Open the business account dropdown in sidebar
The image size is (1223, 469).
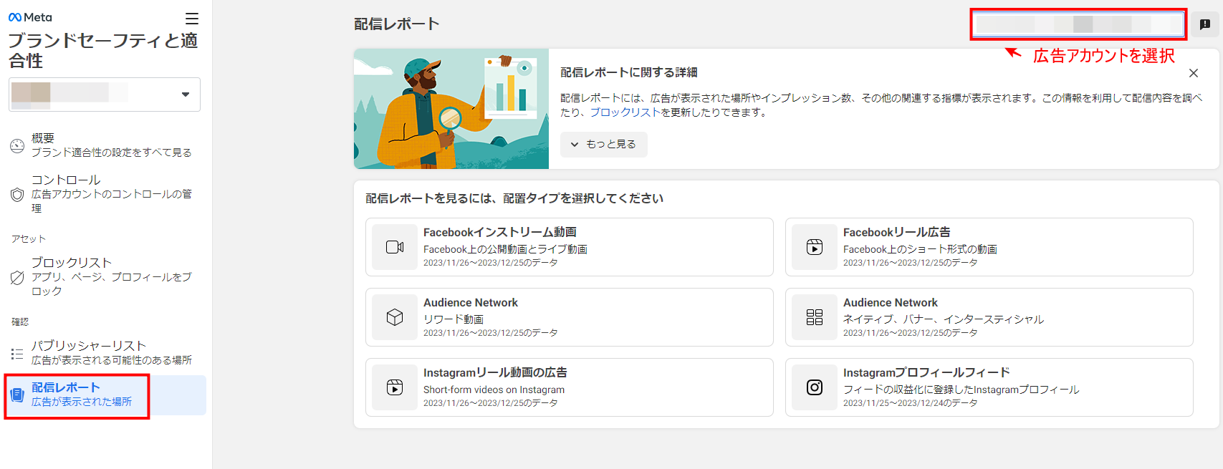105,95
